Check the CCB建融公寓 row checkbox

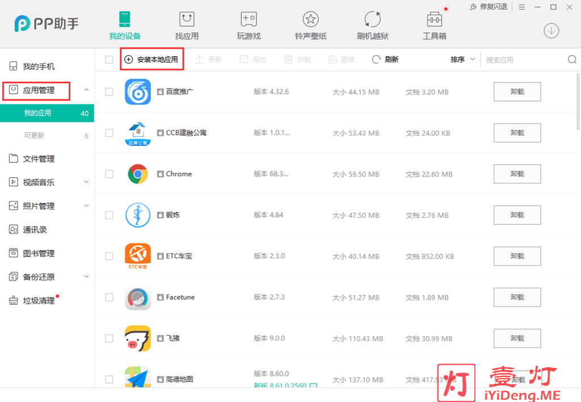pyautogui.click(x=109, y=133)
